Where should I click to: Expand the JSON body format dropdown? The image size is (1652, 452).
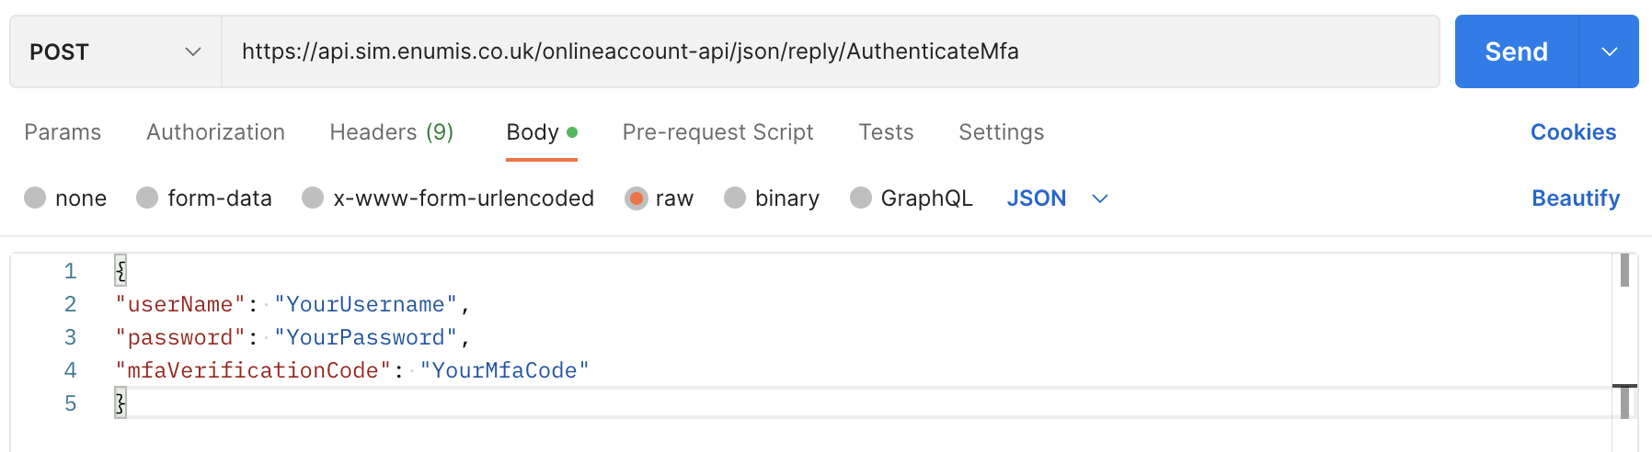pos(1099,198)
